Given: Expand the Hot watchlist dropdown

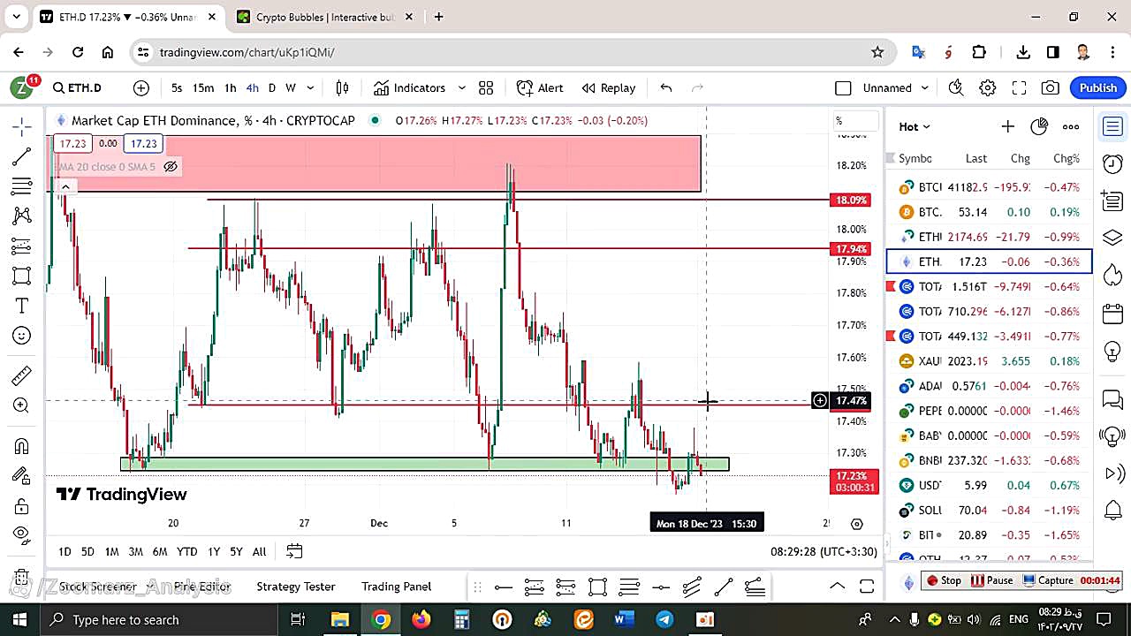Looking at the screenshot, I should [915, 126].
